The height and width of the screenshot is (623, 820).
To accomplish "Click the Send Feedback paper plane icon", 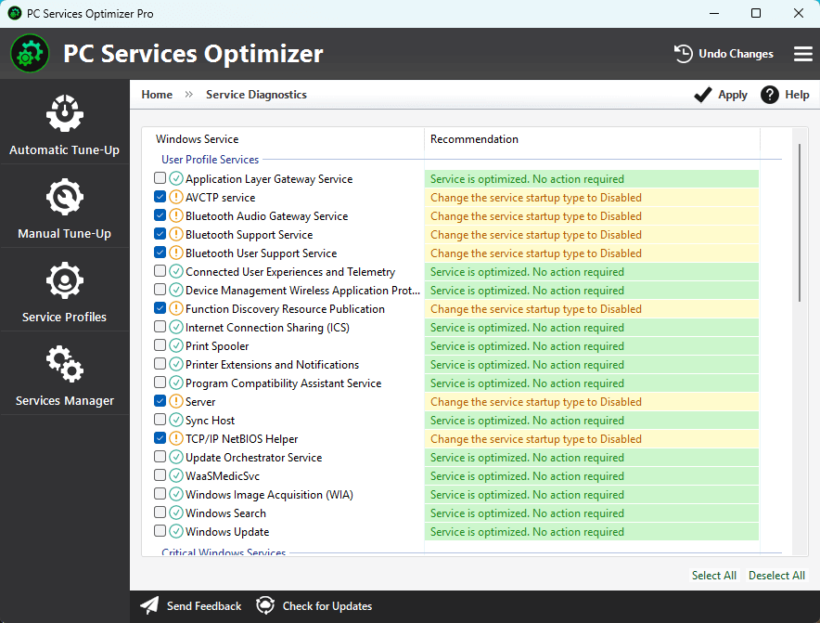I will [x=149, y=606].
